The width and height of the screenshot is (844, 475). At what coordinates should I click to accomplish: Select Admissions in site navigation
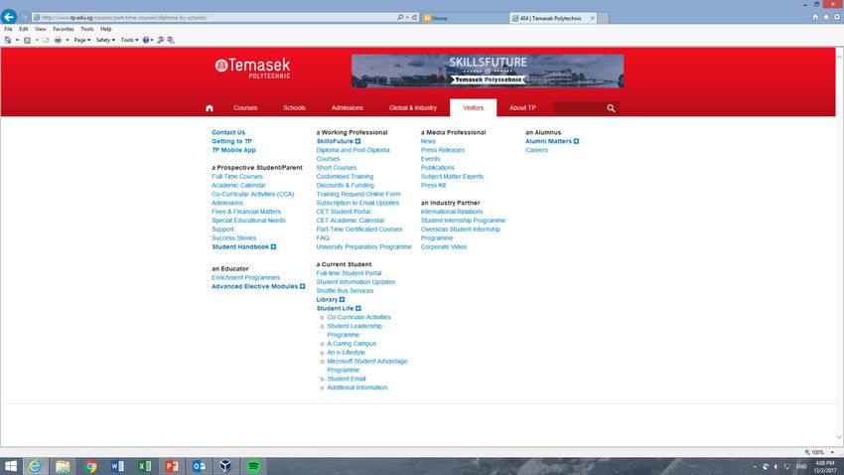pos(348,107)
